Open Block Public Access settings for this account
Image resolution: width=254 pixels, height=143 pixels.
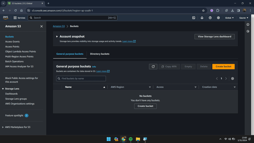pyautogui.click(x=21, y=80)
